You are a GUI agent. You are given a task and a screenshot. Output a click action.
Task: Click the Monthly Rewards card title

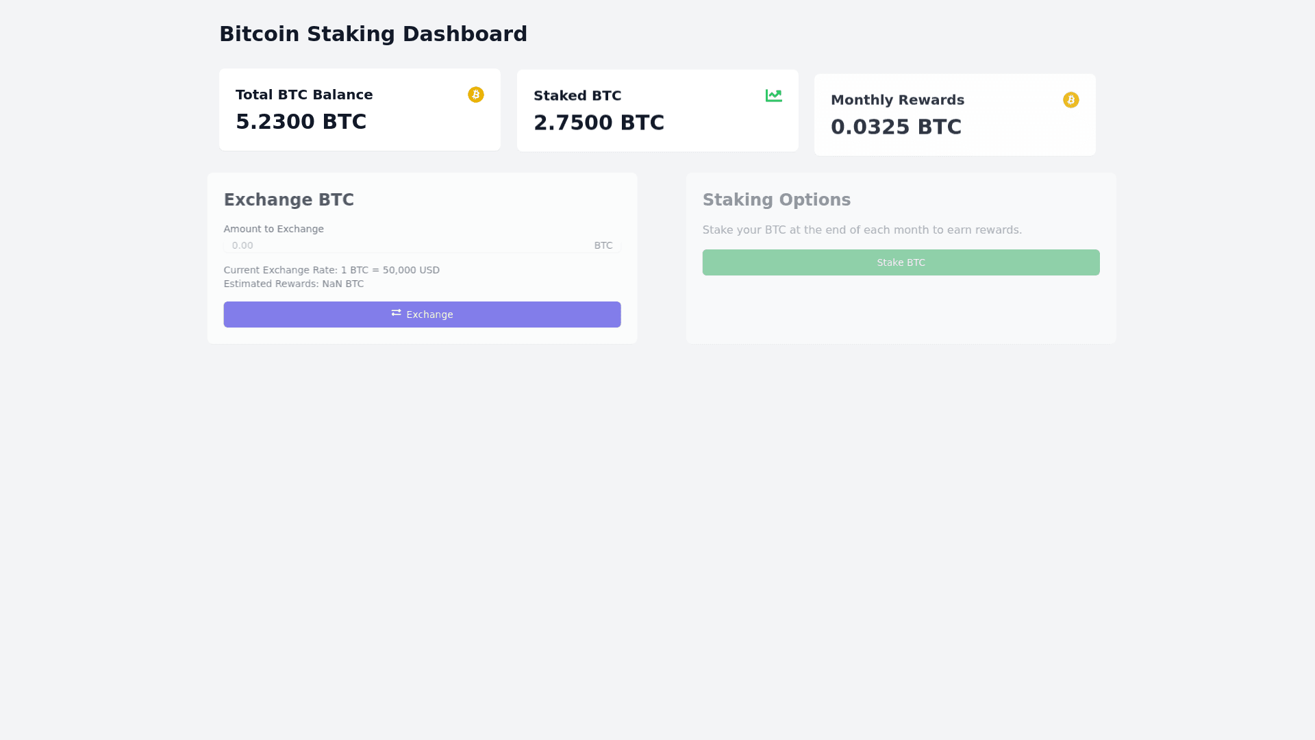897,100
